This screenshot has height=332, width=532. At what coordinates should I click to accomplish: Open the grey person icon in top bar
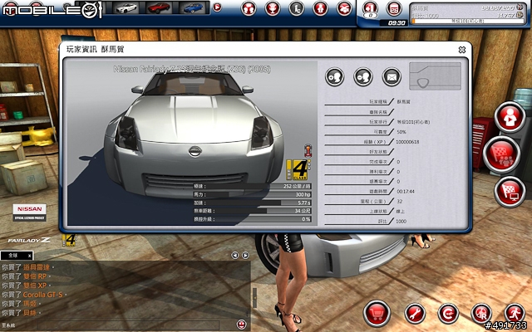click(x=297, y=8)
